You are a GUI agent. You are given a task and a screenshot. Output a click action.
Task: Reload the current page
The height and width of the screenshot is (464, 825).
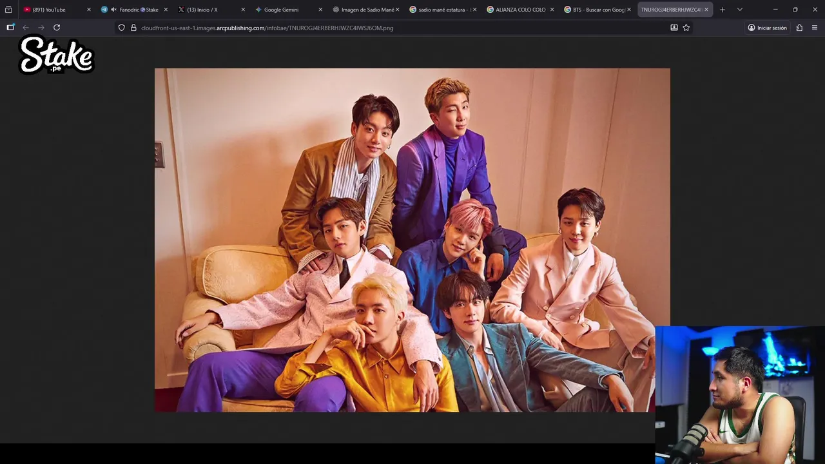coord(57,28)
